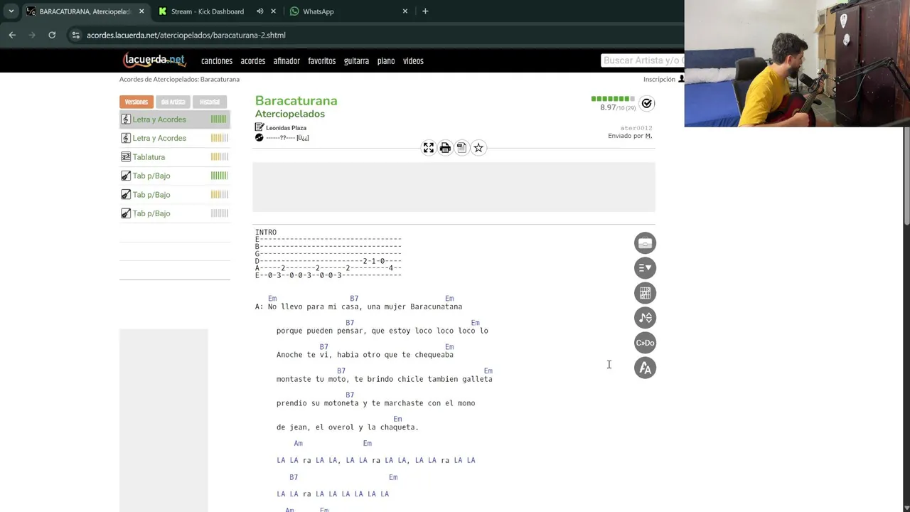Select the Versiones tab
The image size is (910, 512).
click(x=136, y=102)
